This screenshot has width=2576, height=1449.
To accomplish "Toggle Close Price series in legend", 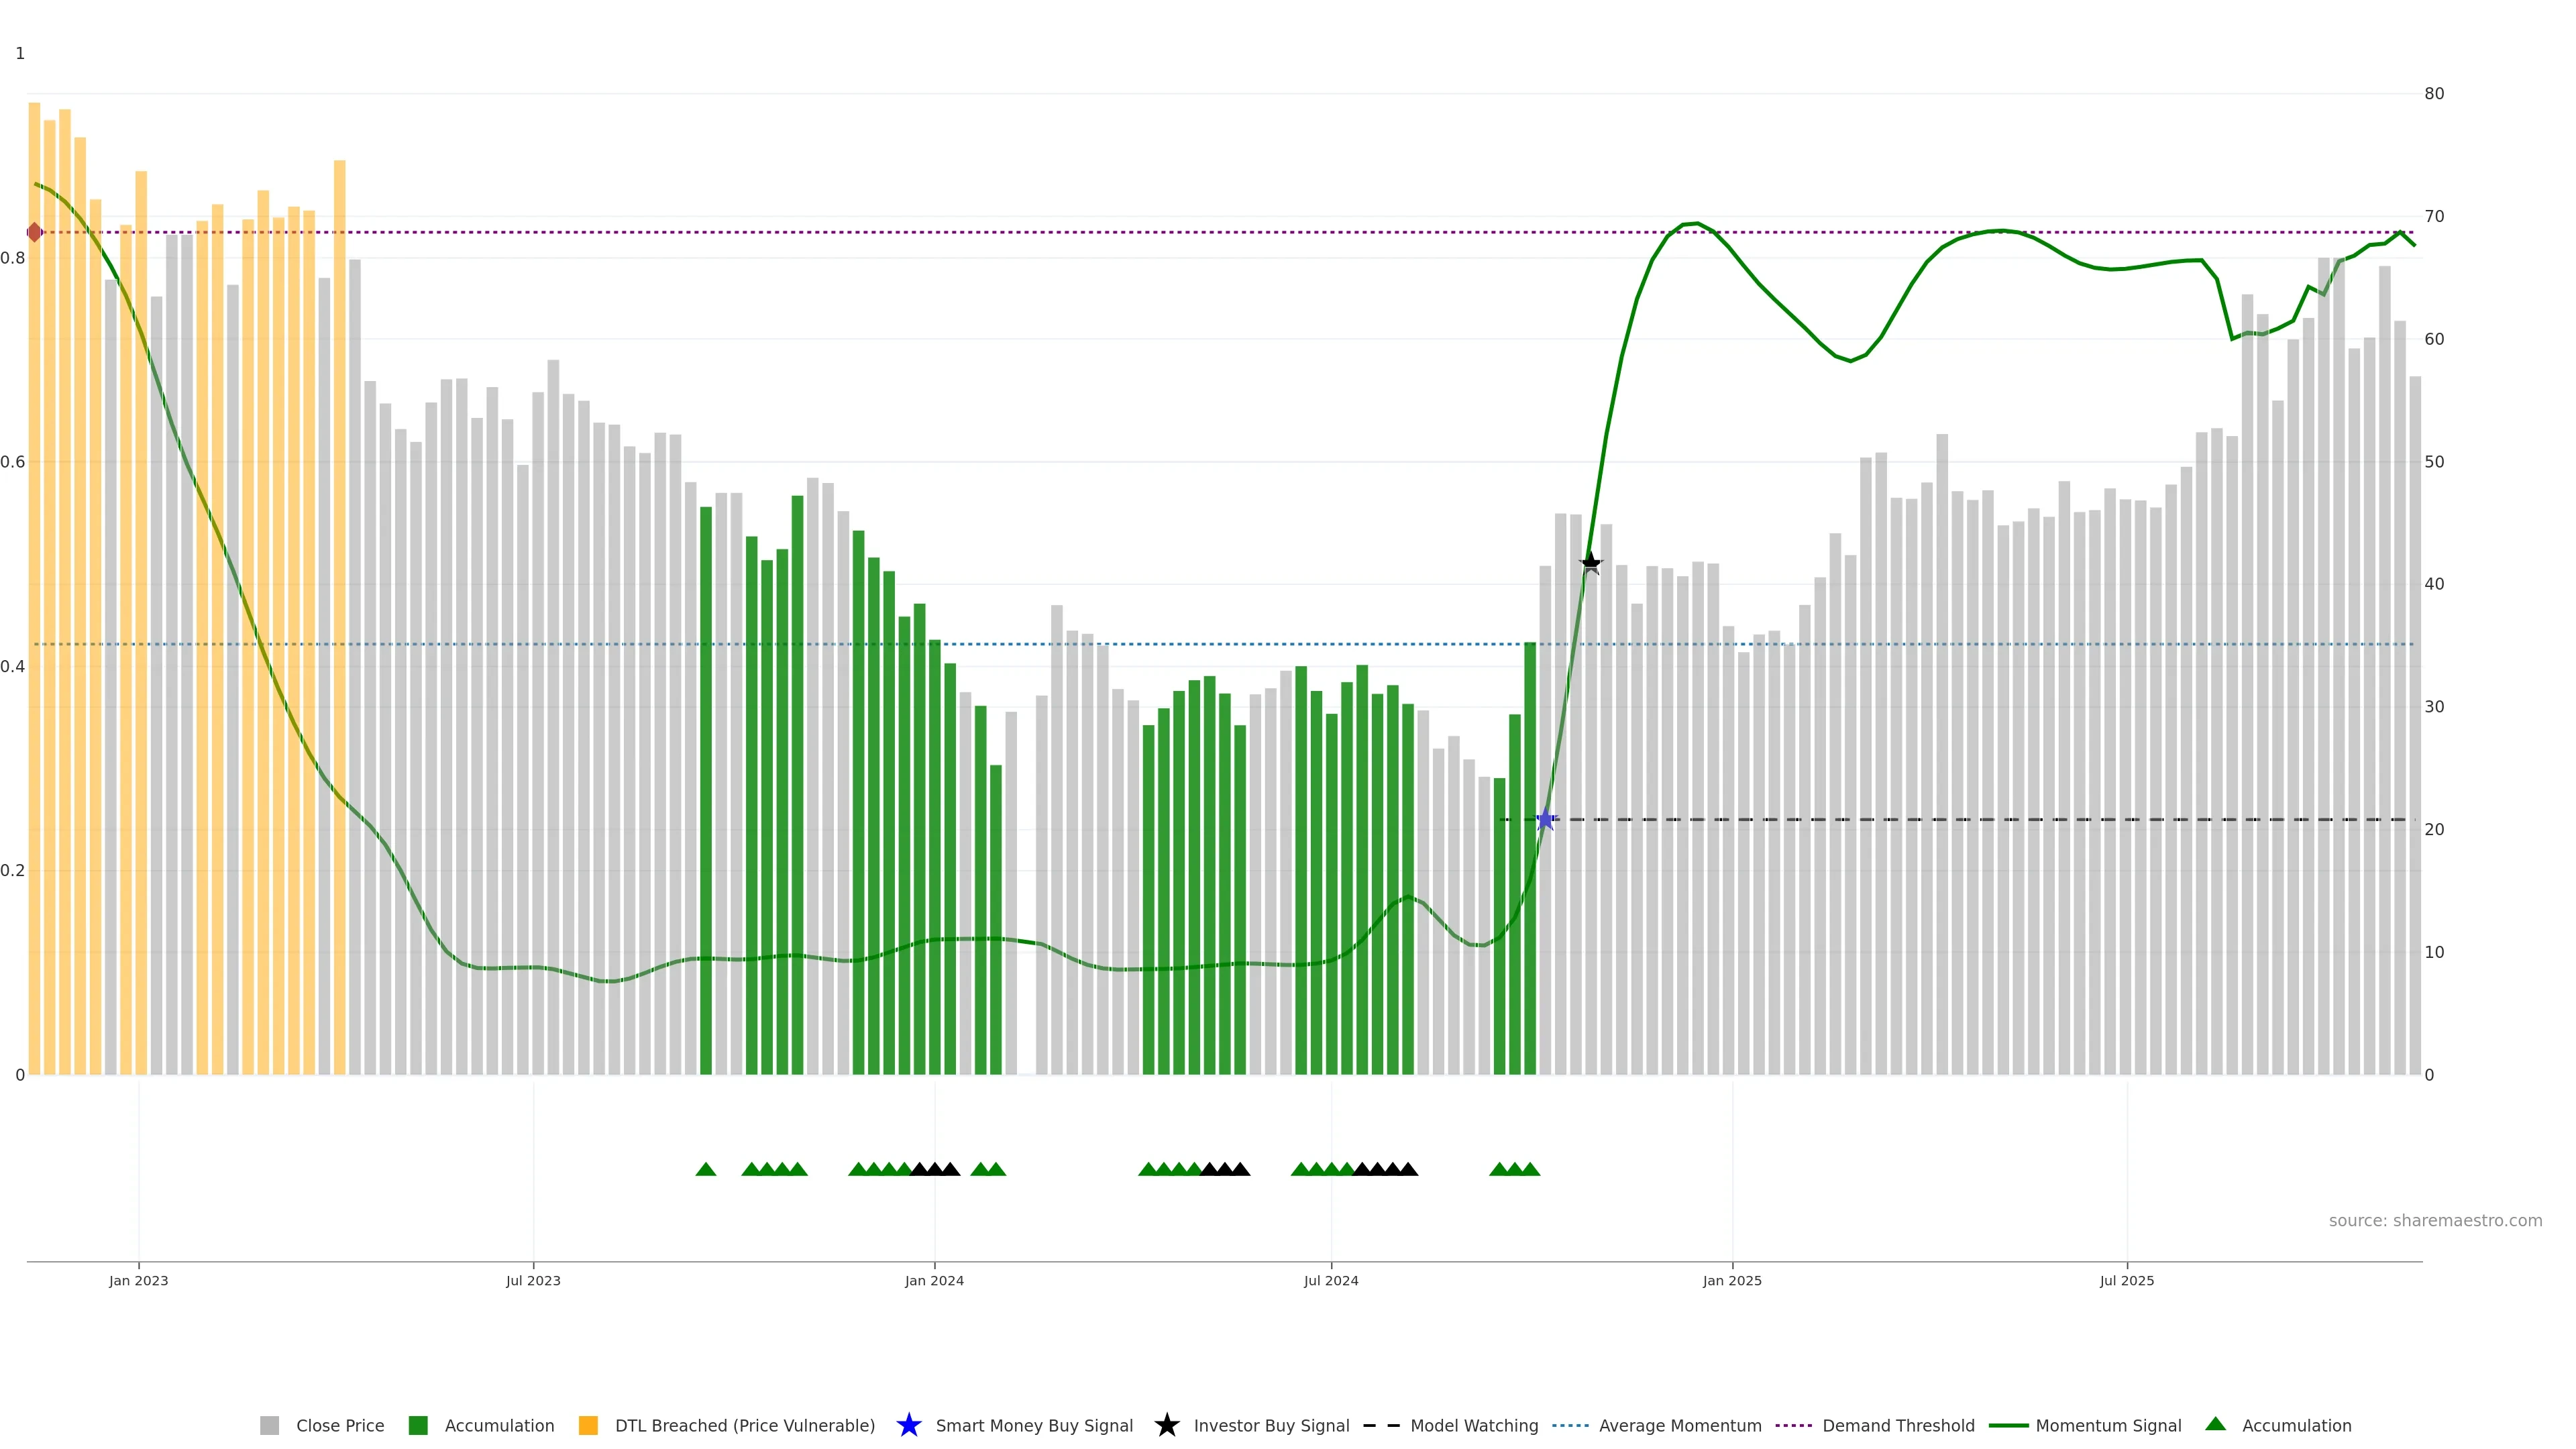I will 339,1425.
